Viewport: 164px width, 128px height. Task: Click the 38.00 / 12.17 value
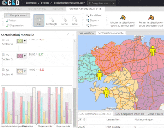(36, 54)
